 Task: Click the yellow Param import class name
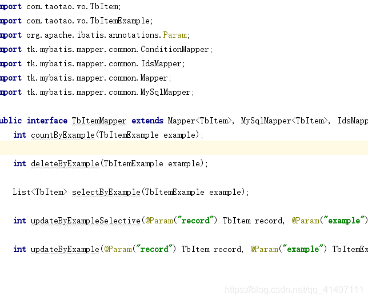pyautogui.click(x=175, y=35)
